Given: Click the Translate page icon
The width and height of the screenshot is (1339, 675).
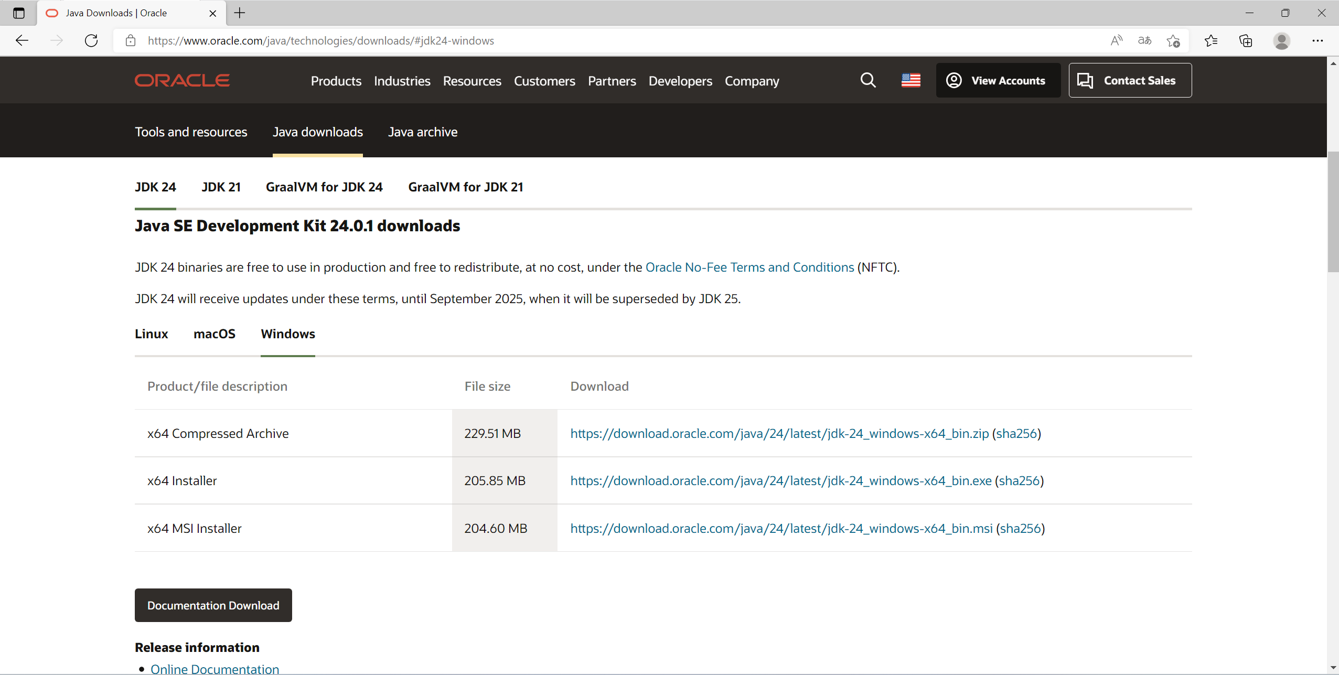Looking at the screenshot, I should tap(1144, 40).
